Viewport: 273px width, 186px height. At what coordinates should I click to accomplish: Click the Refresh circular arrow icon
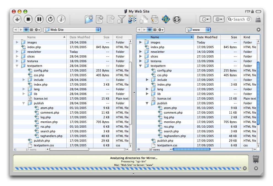click(x=50, y=19)
